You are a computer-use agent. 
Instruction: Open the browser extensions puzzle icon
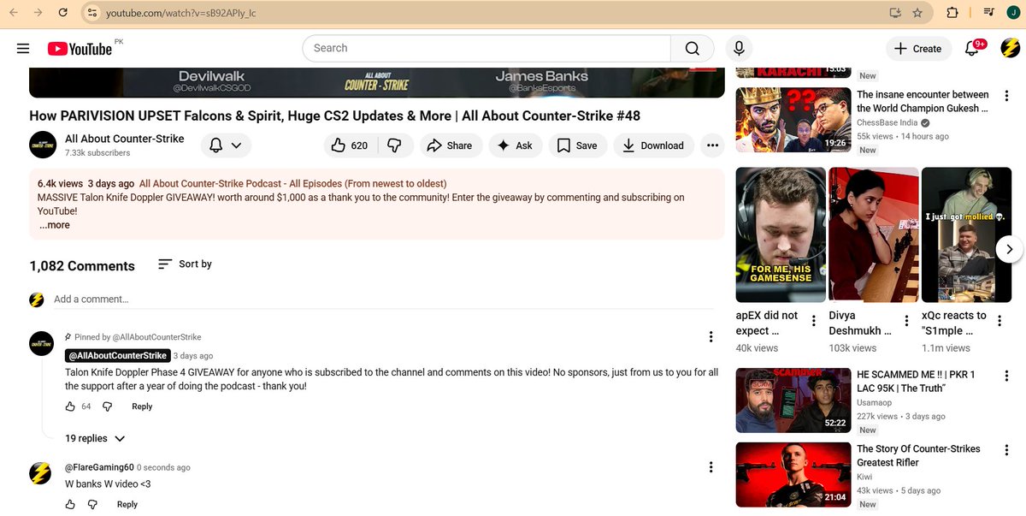pos(952,13)
